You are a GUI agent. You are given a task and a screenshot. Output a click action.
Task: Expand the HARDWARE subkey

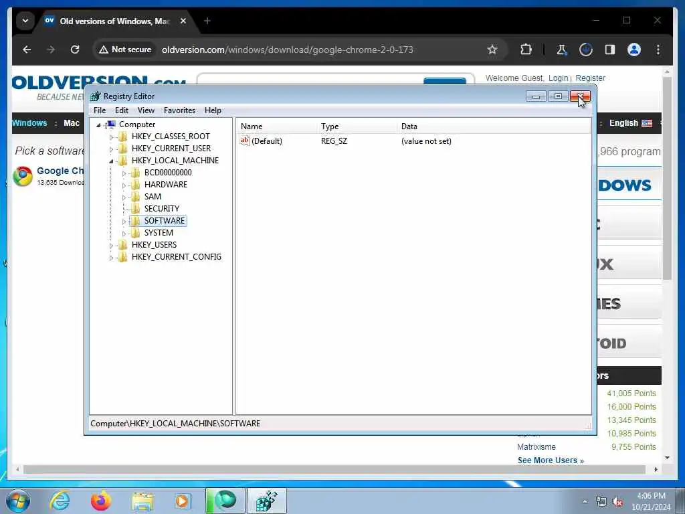tap(124, 185)
